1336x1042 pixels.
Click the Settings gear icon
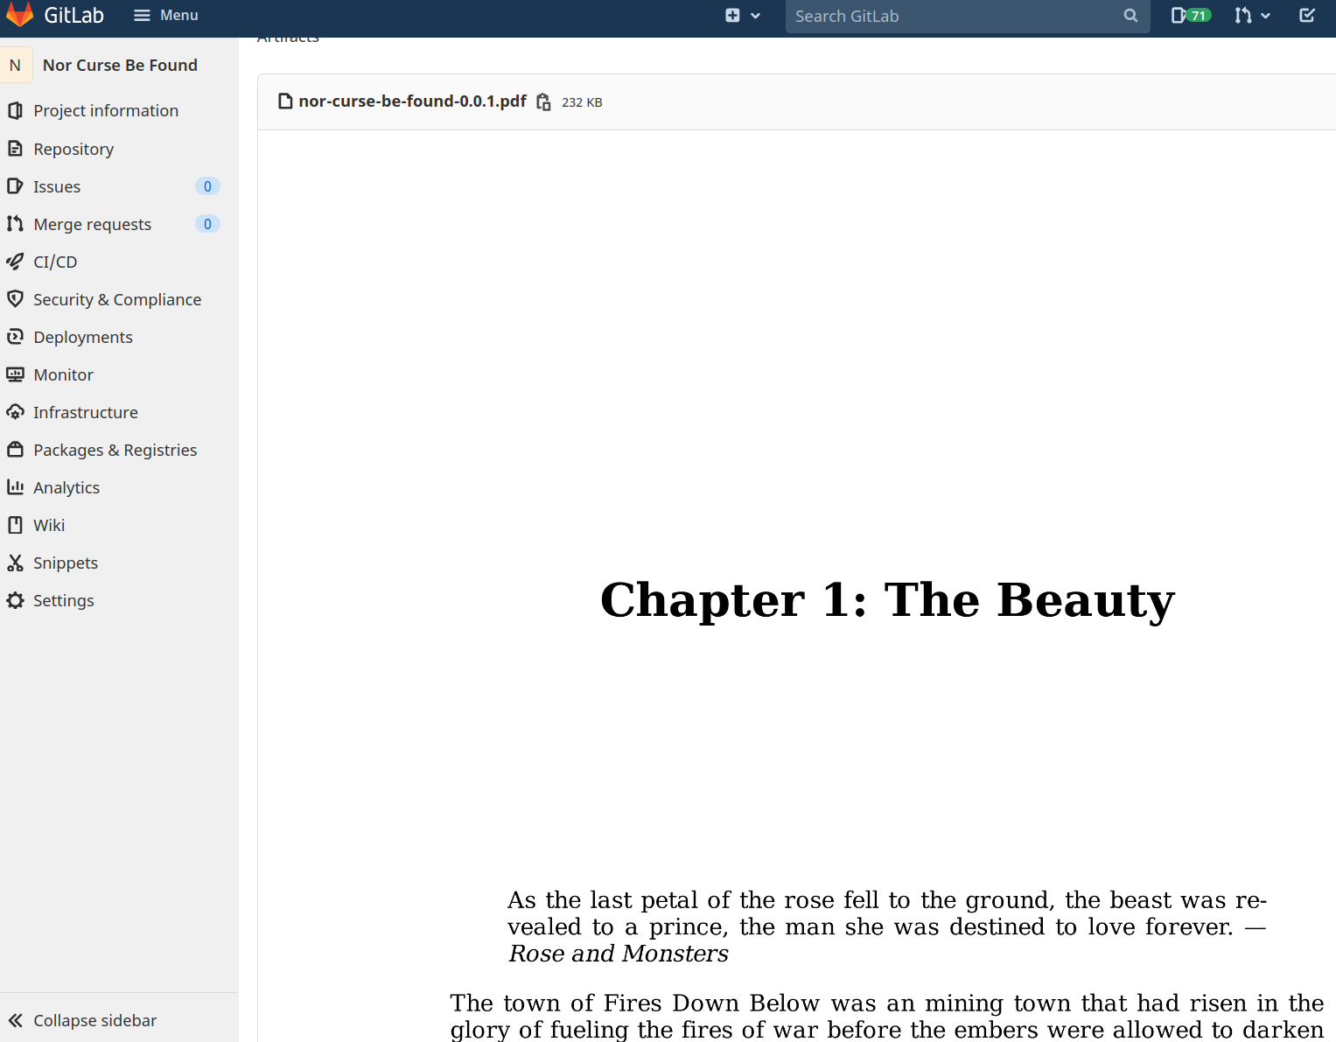[x=15, y=600]
